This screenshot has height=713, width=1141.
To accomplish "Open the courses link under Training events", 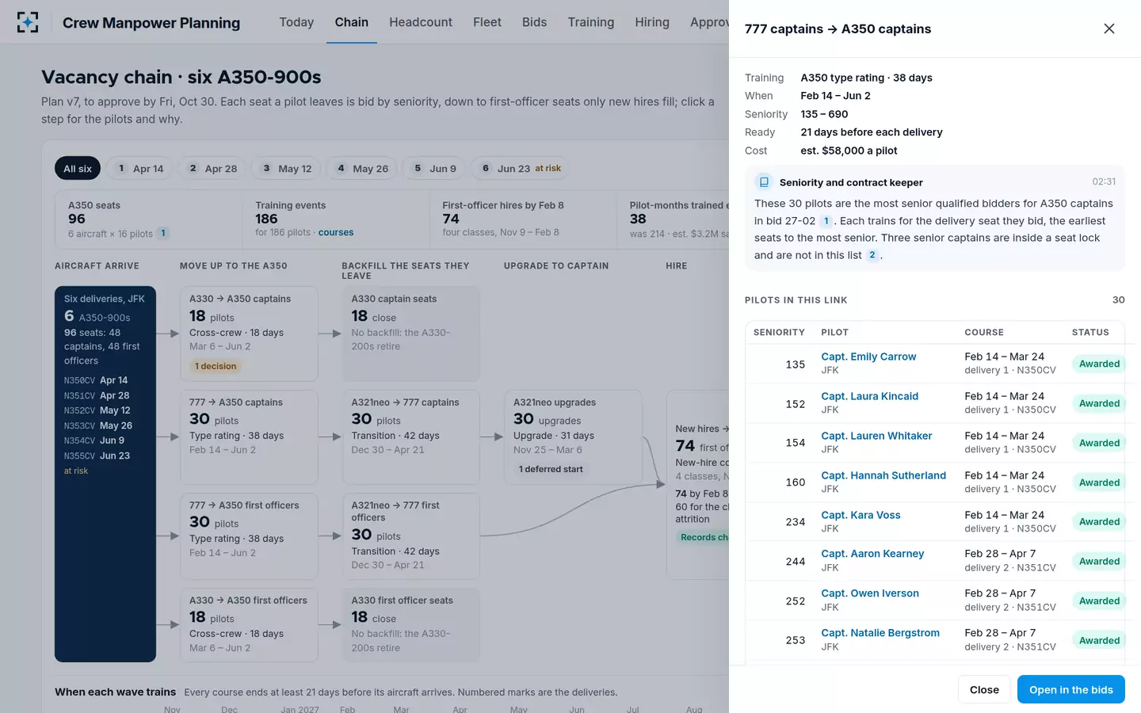I will [336, 233].
